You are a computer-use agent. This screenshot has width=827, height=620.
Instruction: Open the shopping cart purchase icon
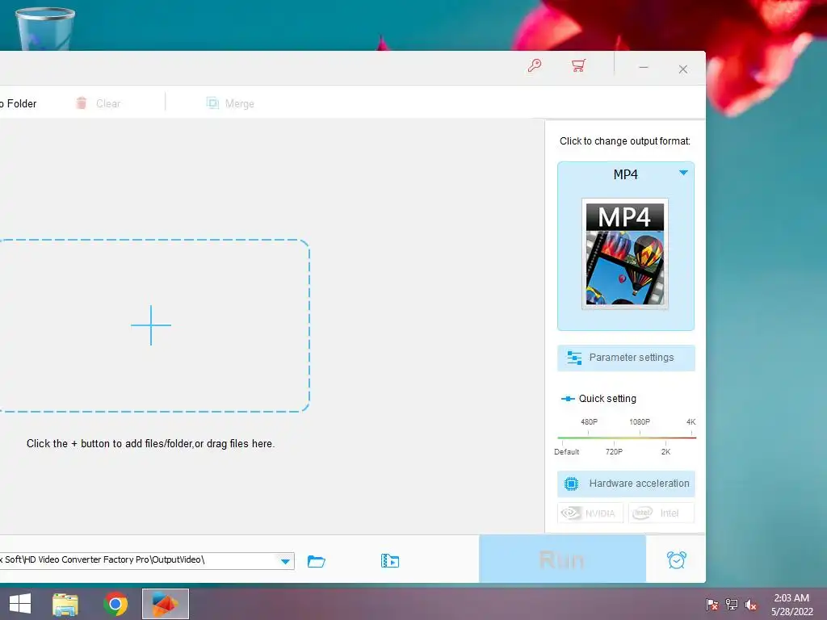click(x=578, y=66)
